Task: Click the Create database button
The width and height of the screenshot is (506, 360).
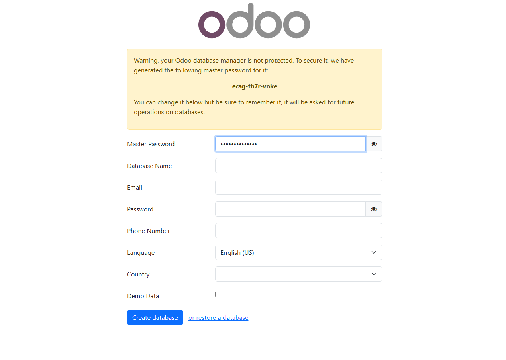Action: tap(155, 317)
